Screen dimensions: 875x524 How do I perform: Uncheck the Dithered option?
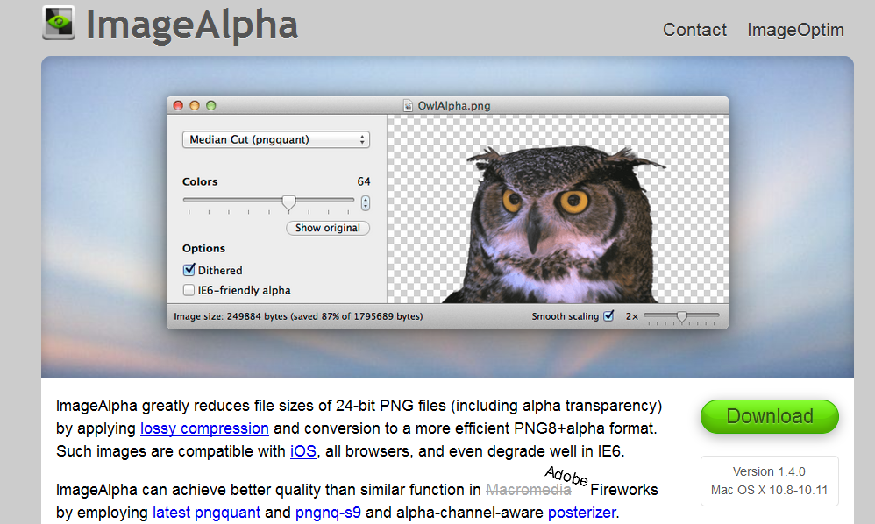[189, 270]
